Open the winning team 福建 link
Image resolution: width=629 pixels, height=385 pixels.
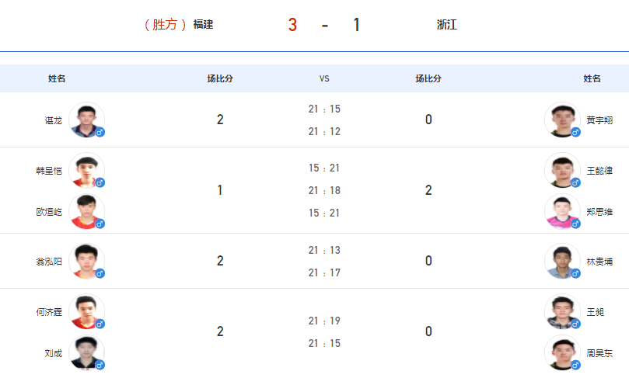tap(204, 24)
